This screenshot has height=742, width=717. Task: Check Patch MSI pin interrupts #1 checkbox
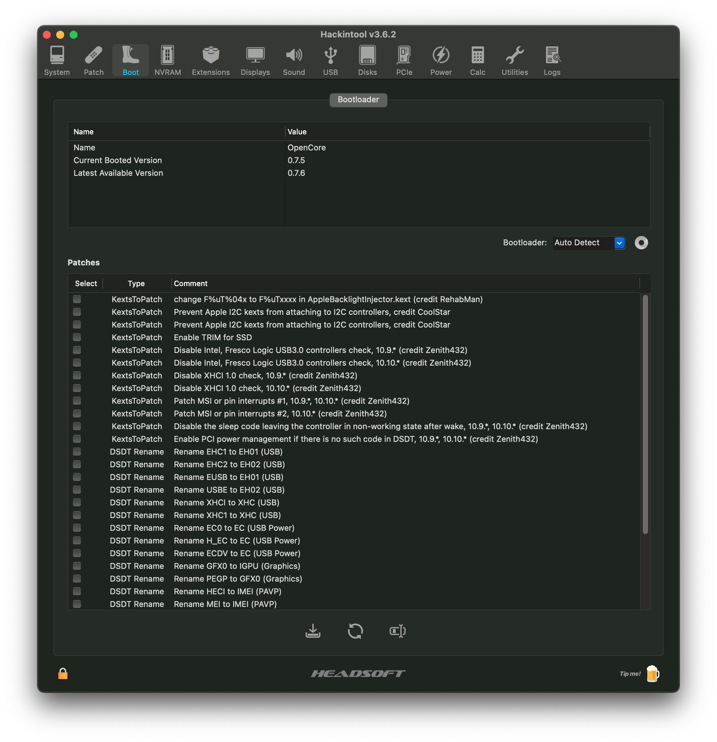pos(77,401)
